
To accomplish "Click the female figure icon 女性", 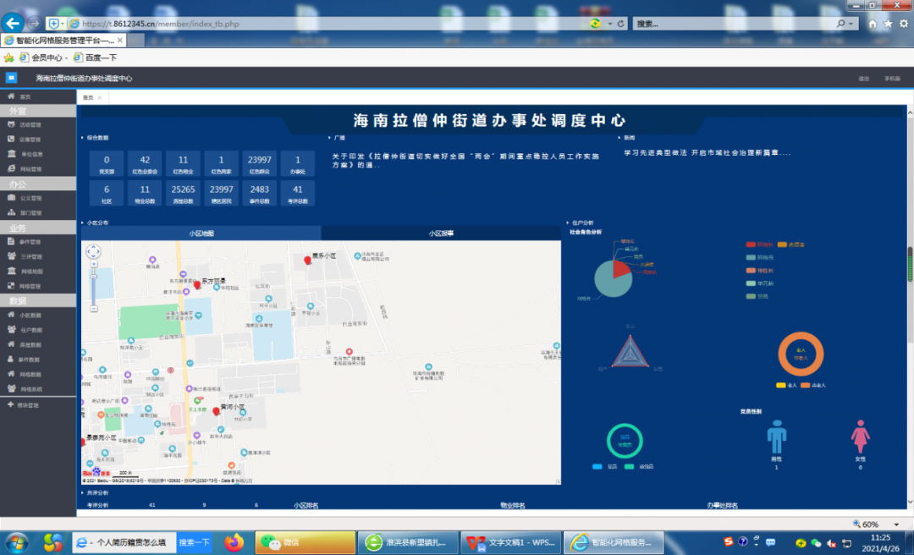I will click(x=860, y=437).
